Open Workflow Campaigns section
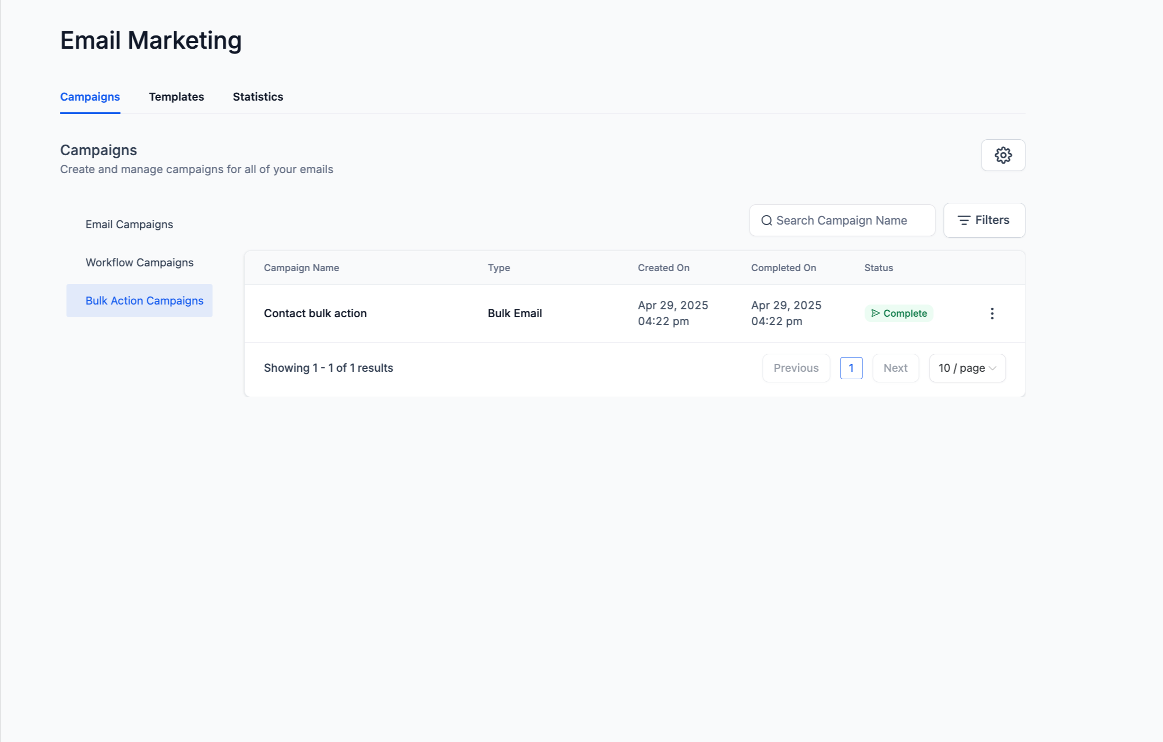 (139, 263)
